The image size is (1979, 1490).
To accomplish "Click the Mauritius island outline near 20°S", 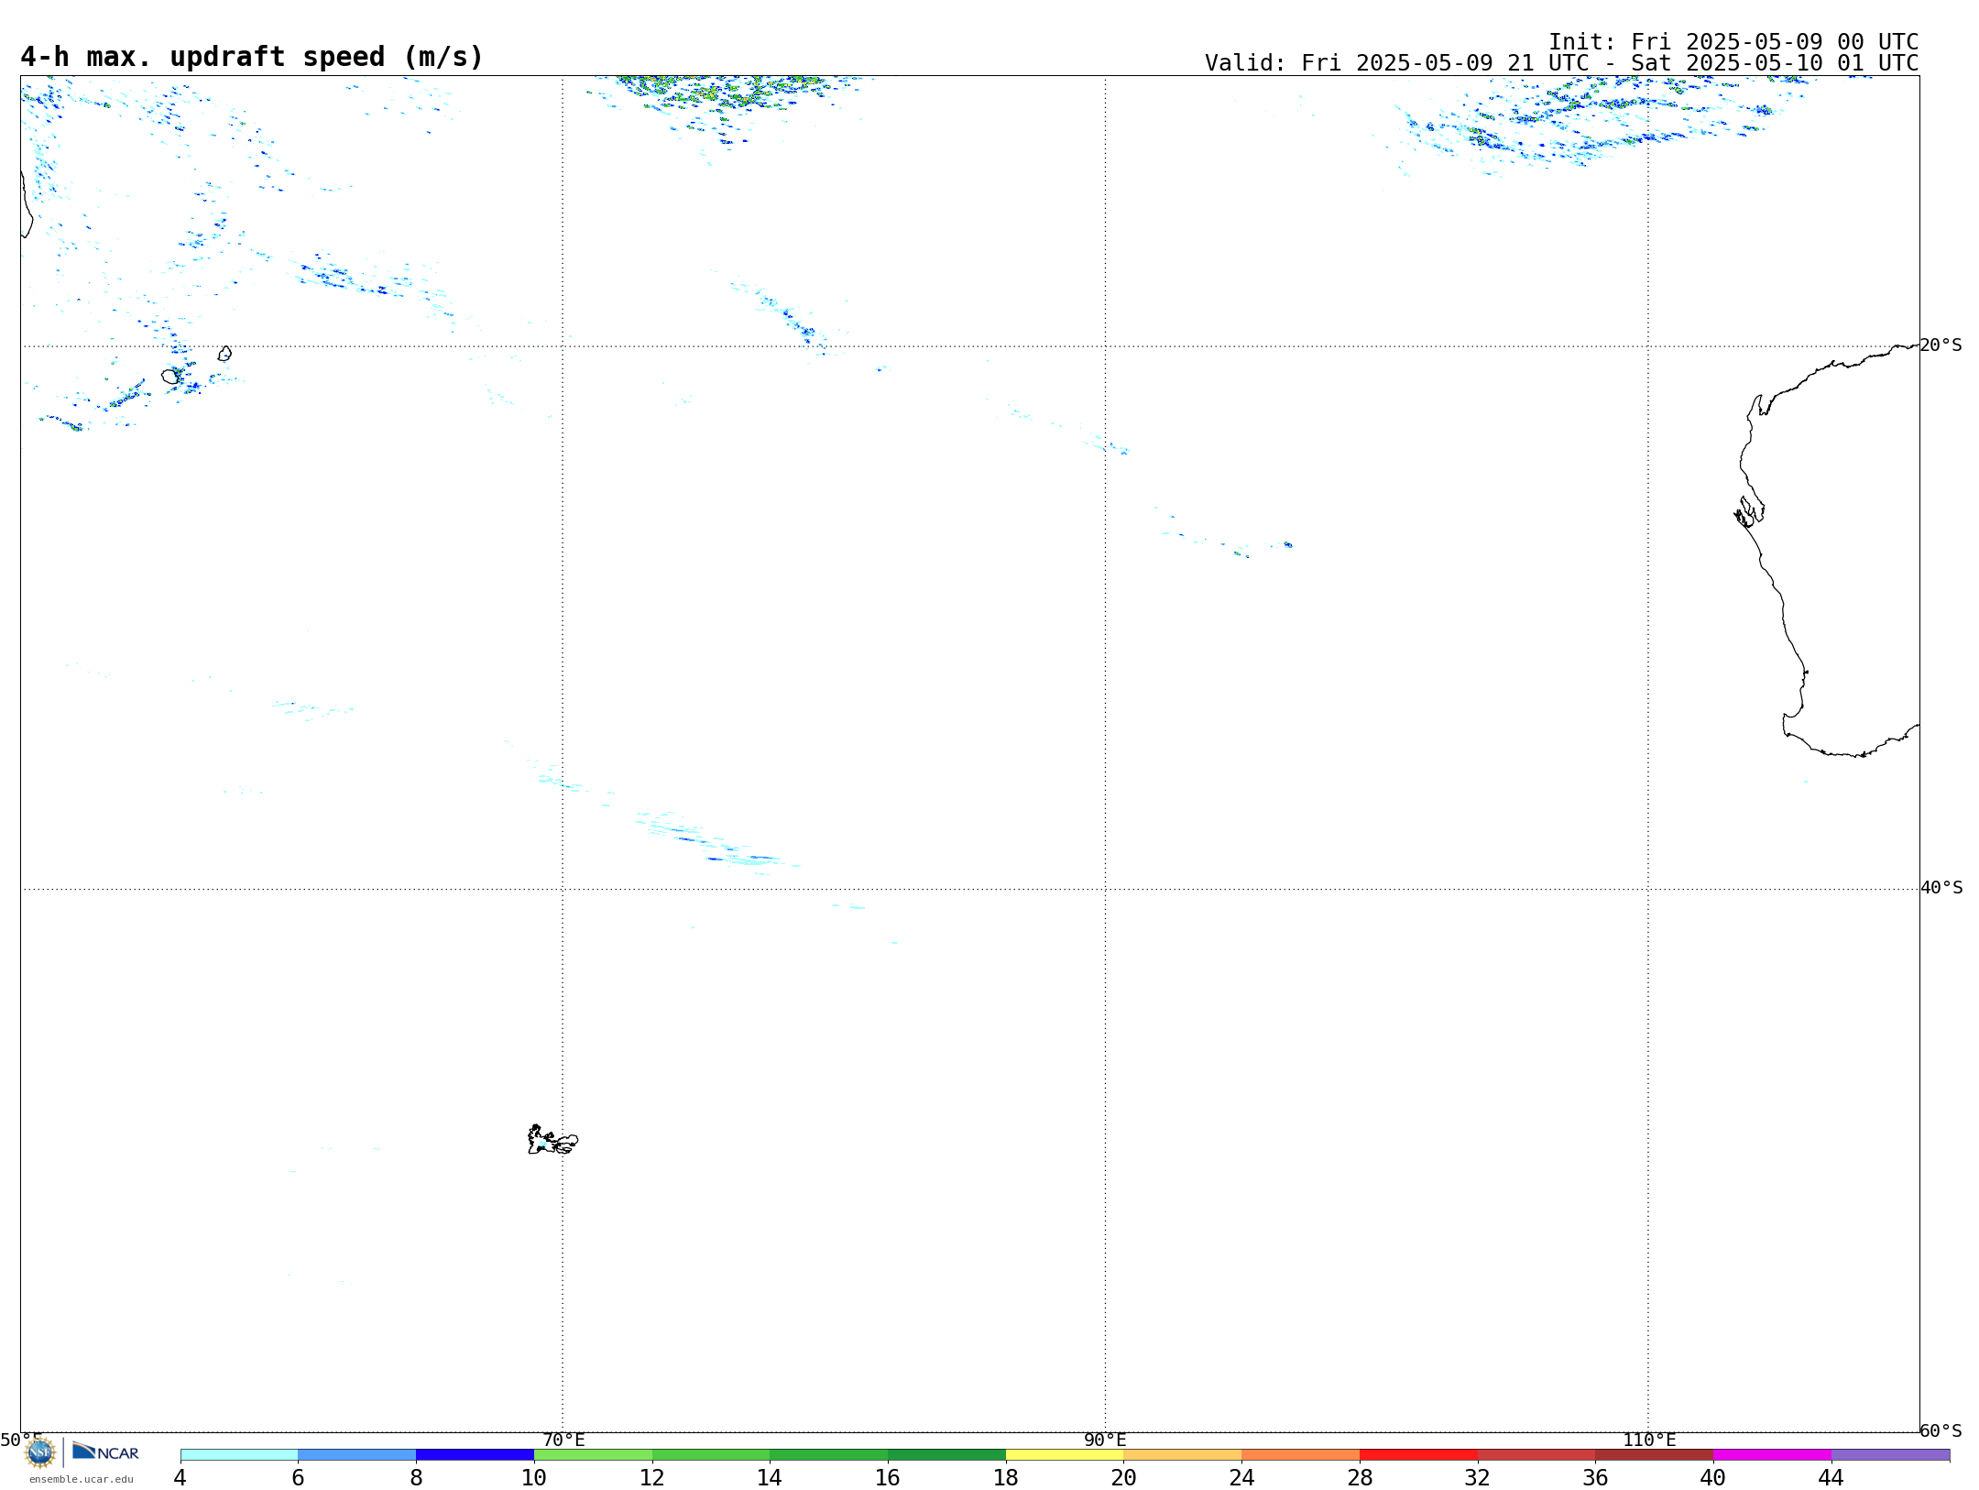I will [224, 354].
